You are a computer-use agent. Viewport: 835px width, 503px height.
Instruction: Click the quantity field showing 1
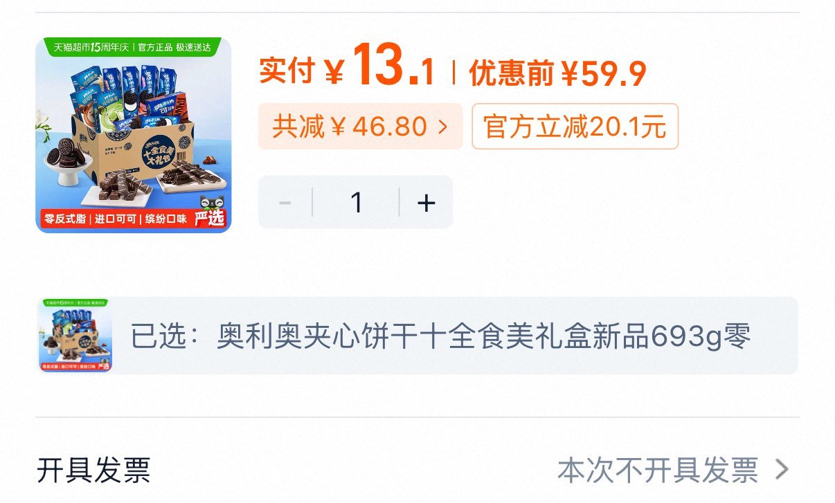(357, 203)
